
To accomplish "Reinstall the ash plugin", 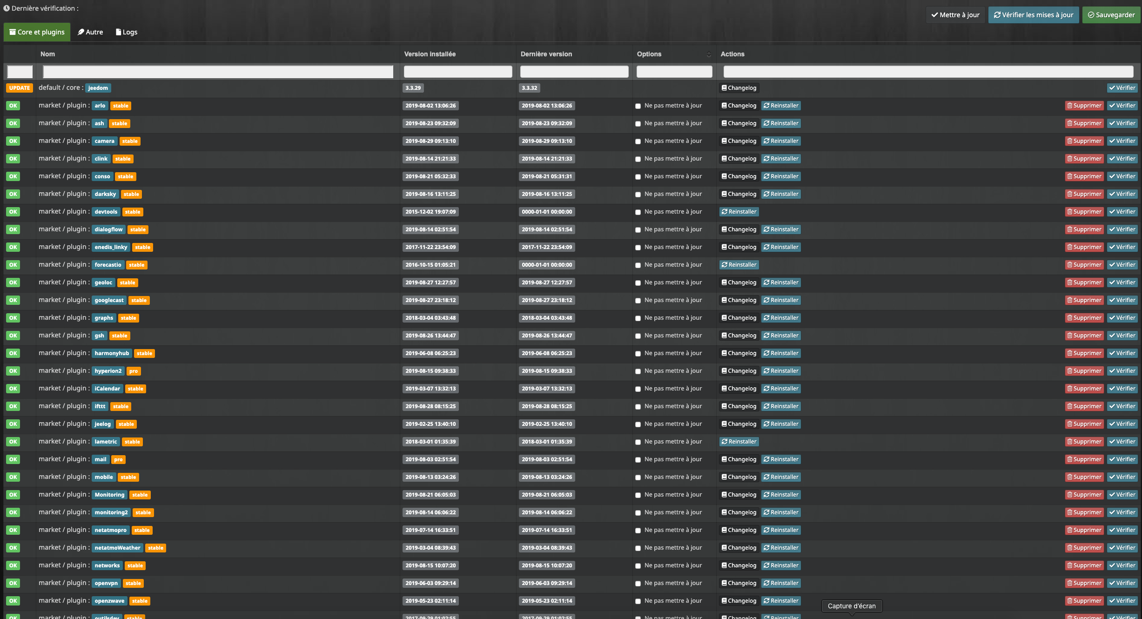I will click(781, 123).
